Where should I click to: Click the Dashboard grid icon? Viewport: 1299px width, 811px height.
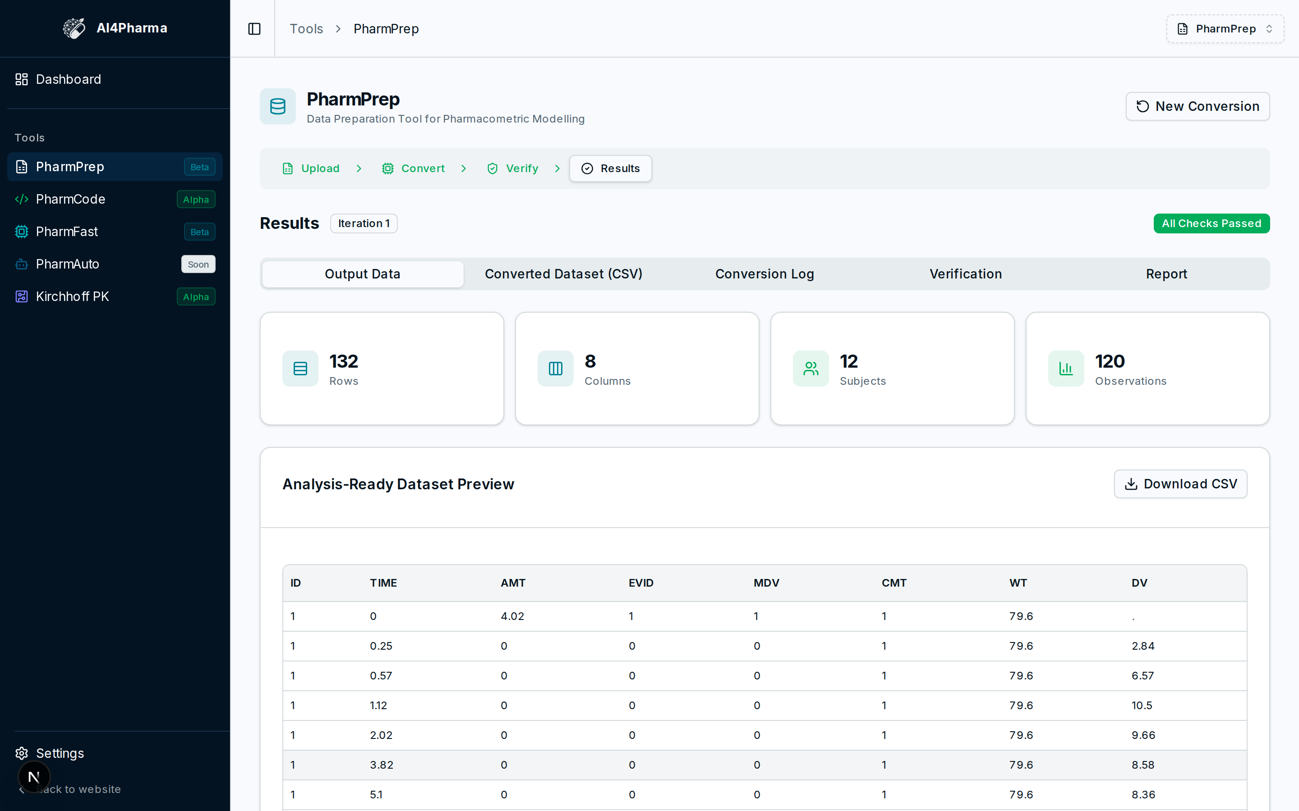22,79
